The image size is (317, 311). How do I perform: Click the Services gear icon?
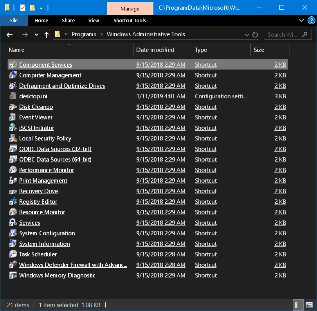pyautogui.click(x=13, y=222)
